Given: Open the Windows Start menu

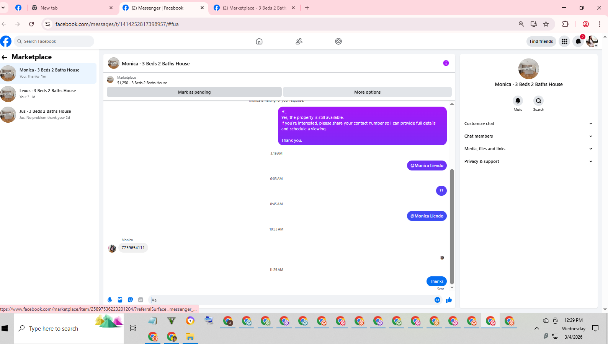Looking at the screenshot, I should [5, 328].
